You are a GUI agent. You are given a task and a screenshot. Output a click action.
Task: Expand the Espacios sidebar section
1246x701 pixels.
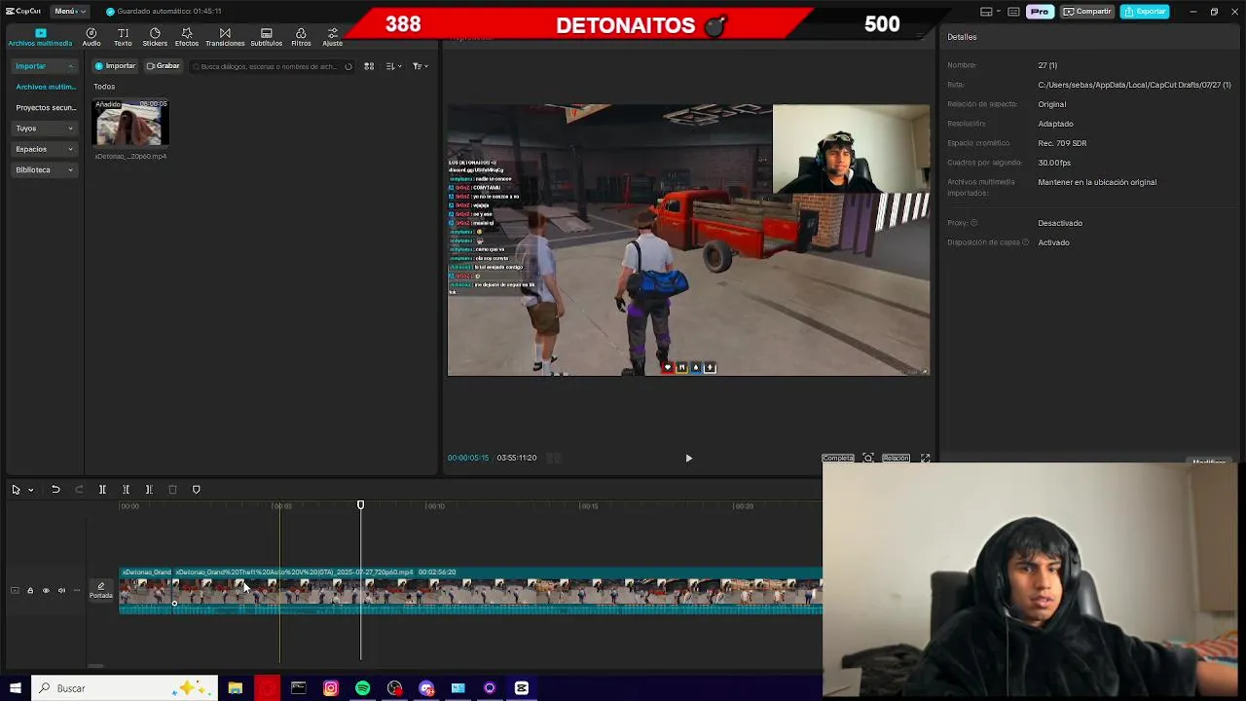coord(44,149)
